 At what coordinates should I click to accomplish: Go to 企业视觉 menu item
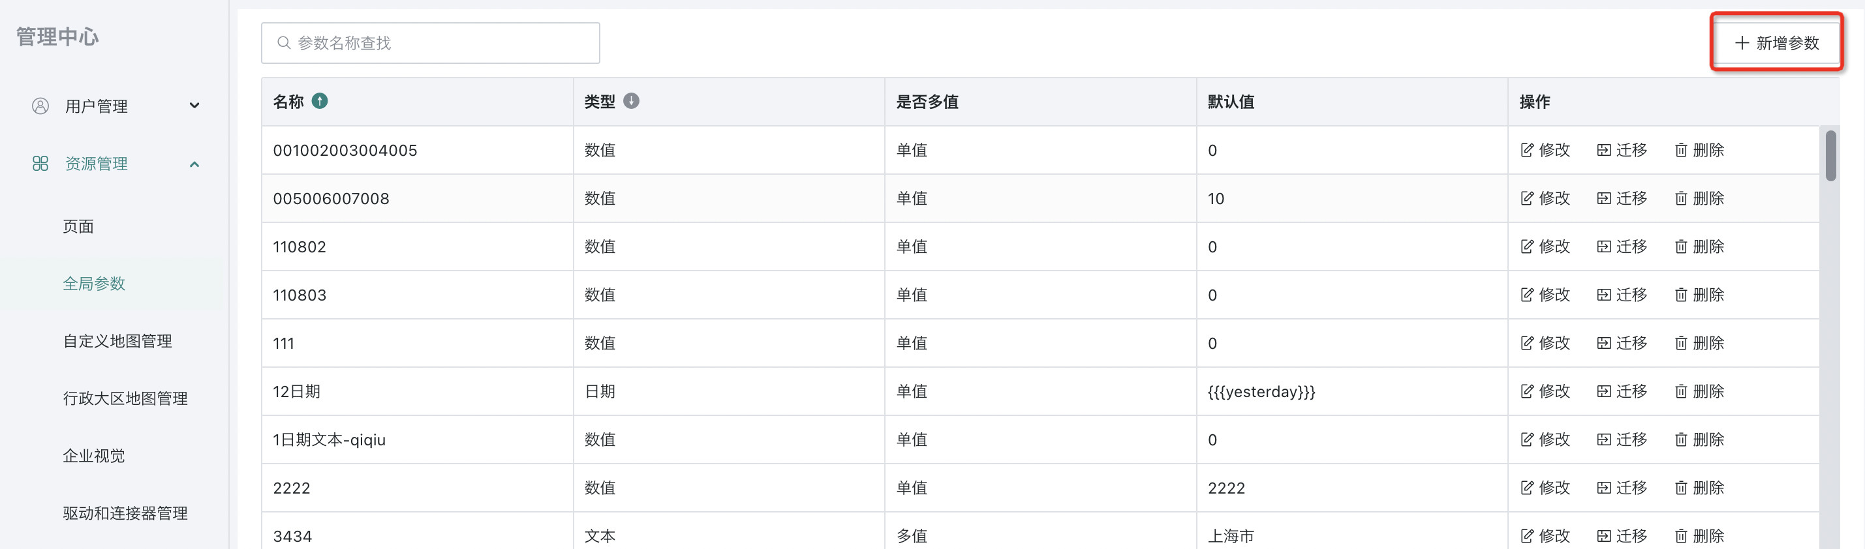point(94,456)
